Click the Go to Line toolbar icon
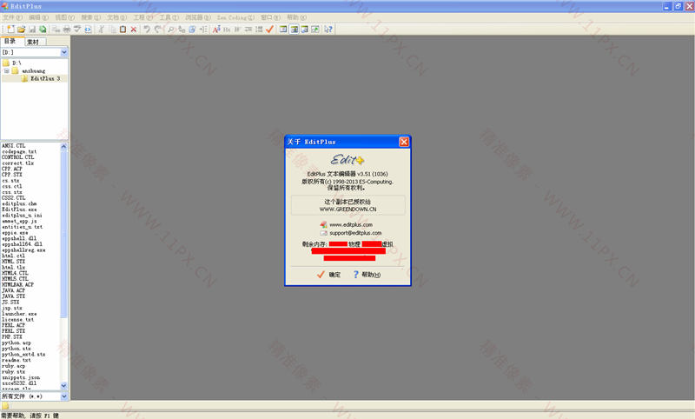This screenshot has width=695, height=419. [203, 30]
